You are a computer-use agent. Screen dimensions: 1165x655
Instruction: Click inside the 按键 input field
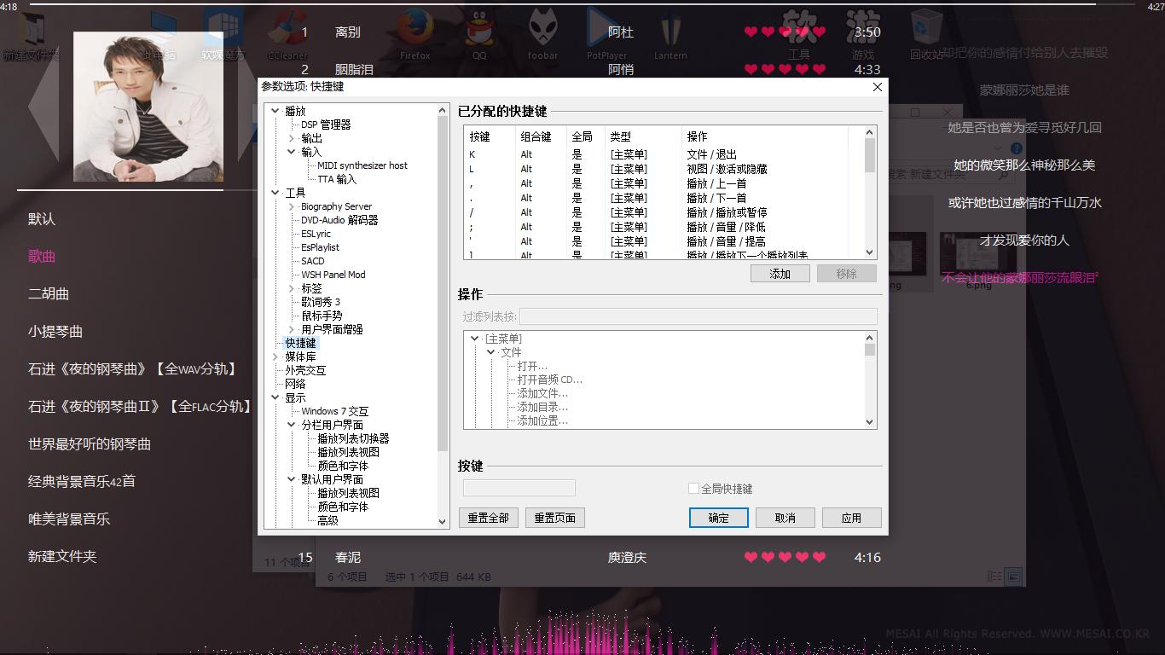[518, 487]
